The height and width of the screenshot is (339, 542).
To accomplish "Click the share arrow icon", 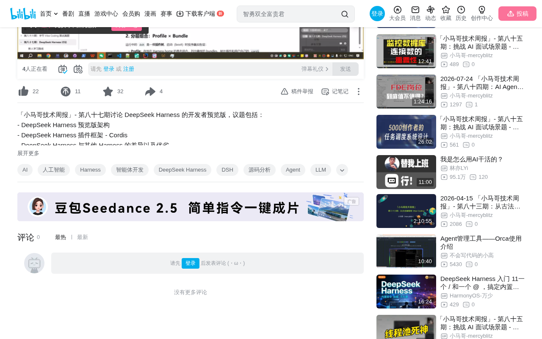I will tap(150, 92).
